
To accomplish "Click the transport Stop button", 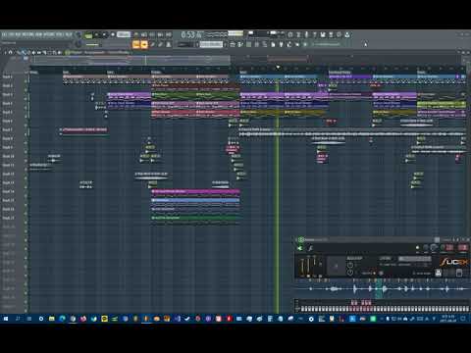I will (105, 34).
